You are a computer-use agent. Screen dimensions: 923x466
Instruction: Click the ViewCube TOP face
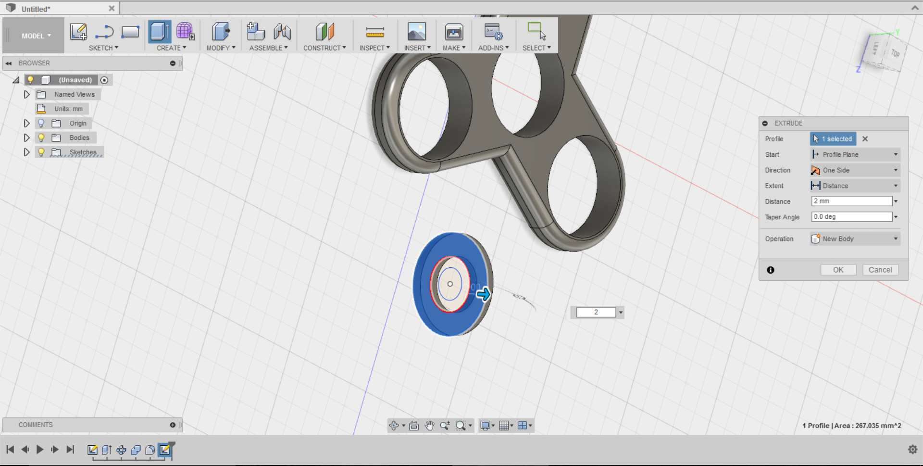coord(895,53)
